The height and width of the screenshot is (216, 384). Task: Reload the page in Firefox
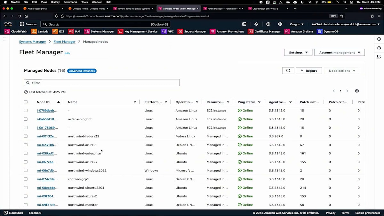(x=19, y=16)
